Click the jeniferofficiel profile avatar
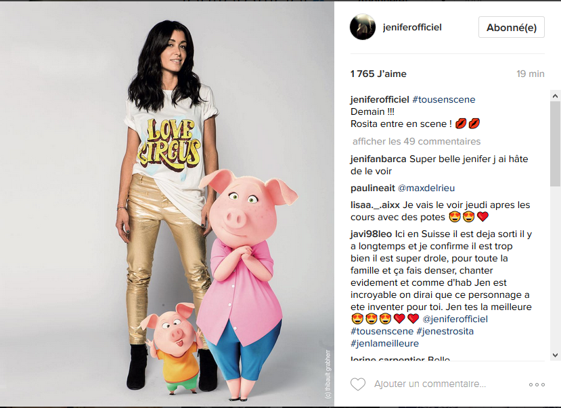This screenshot has width=561, height=408. point(363,27)
